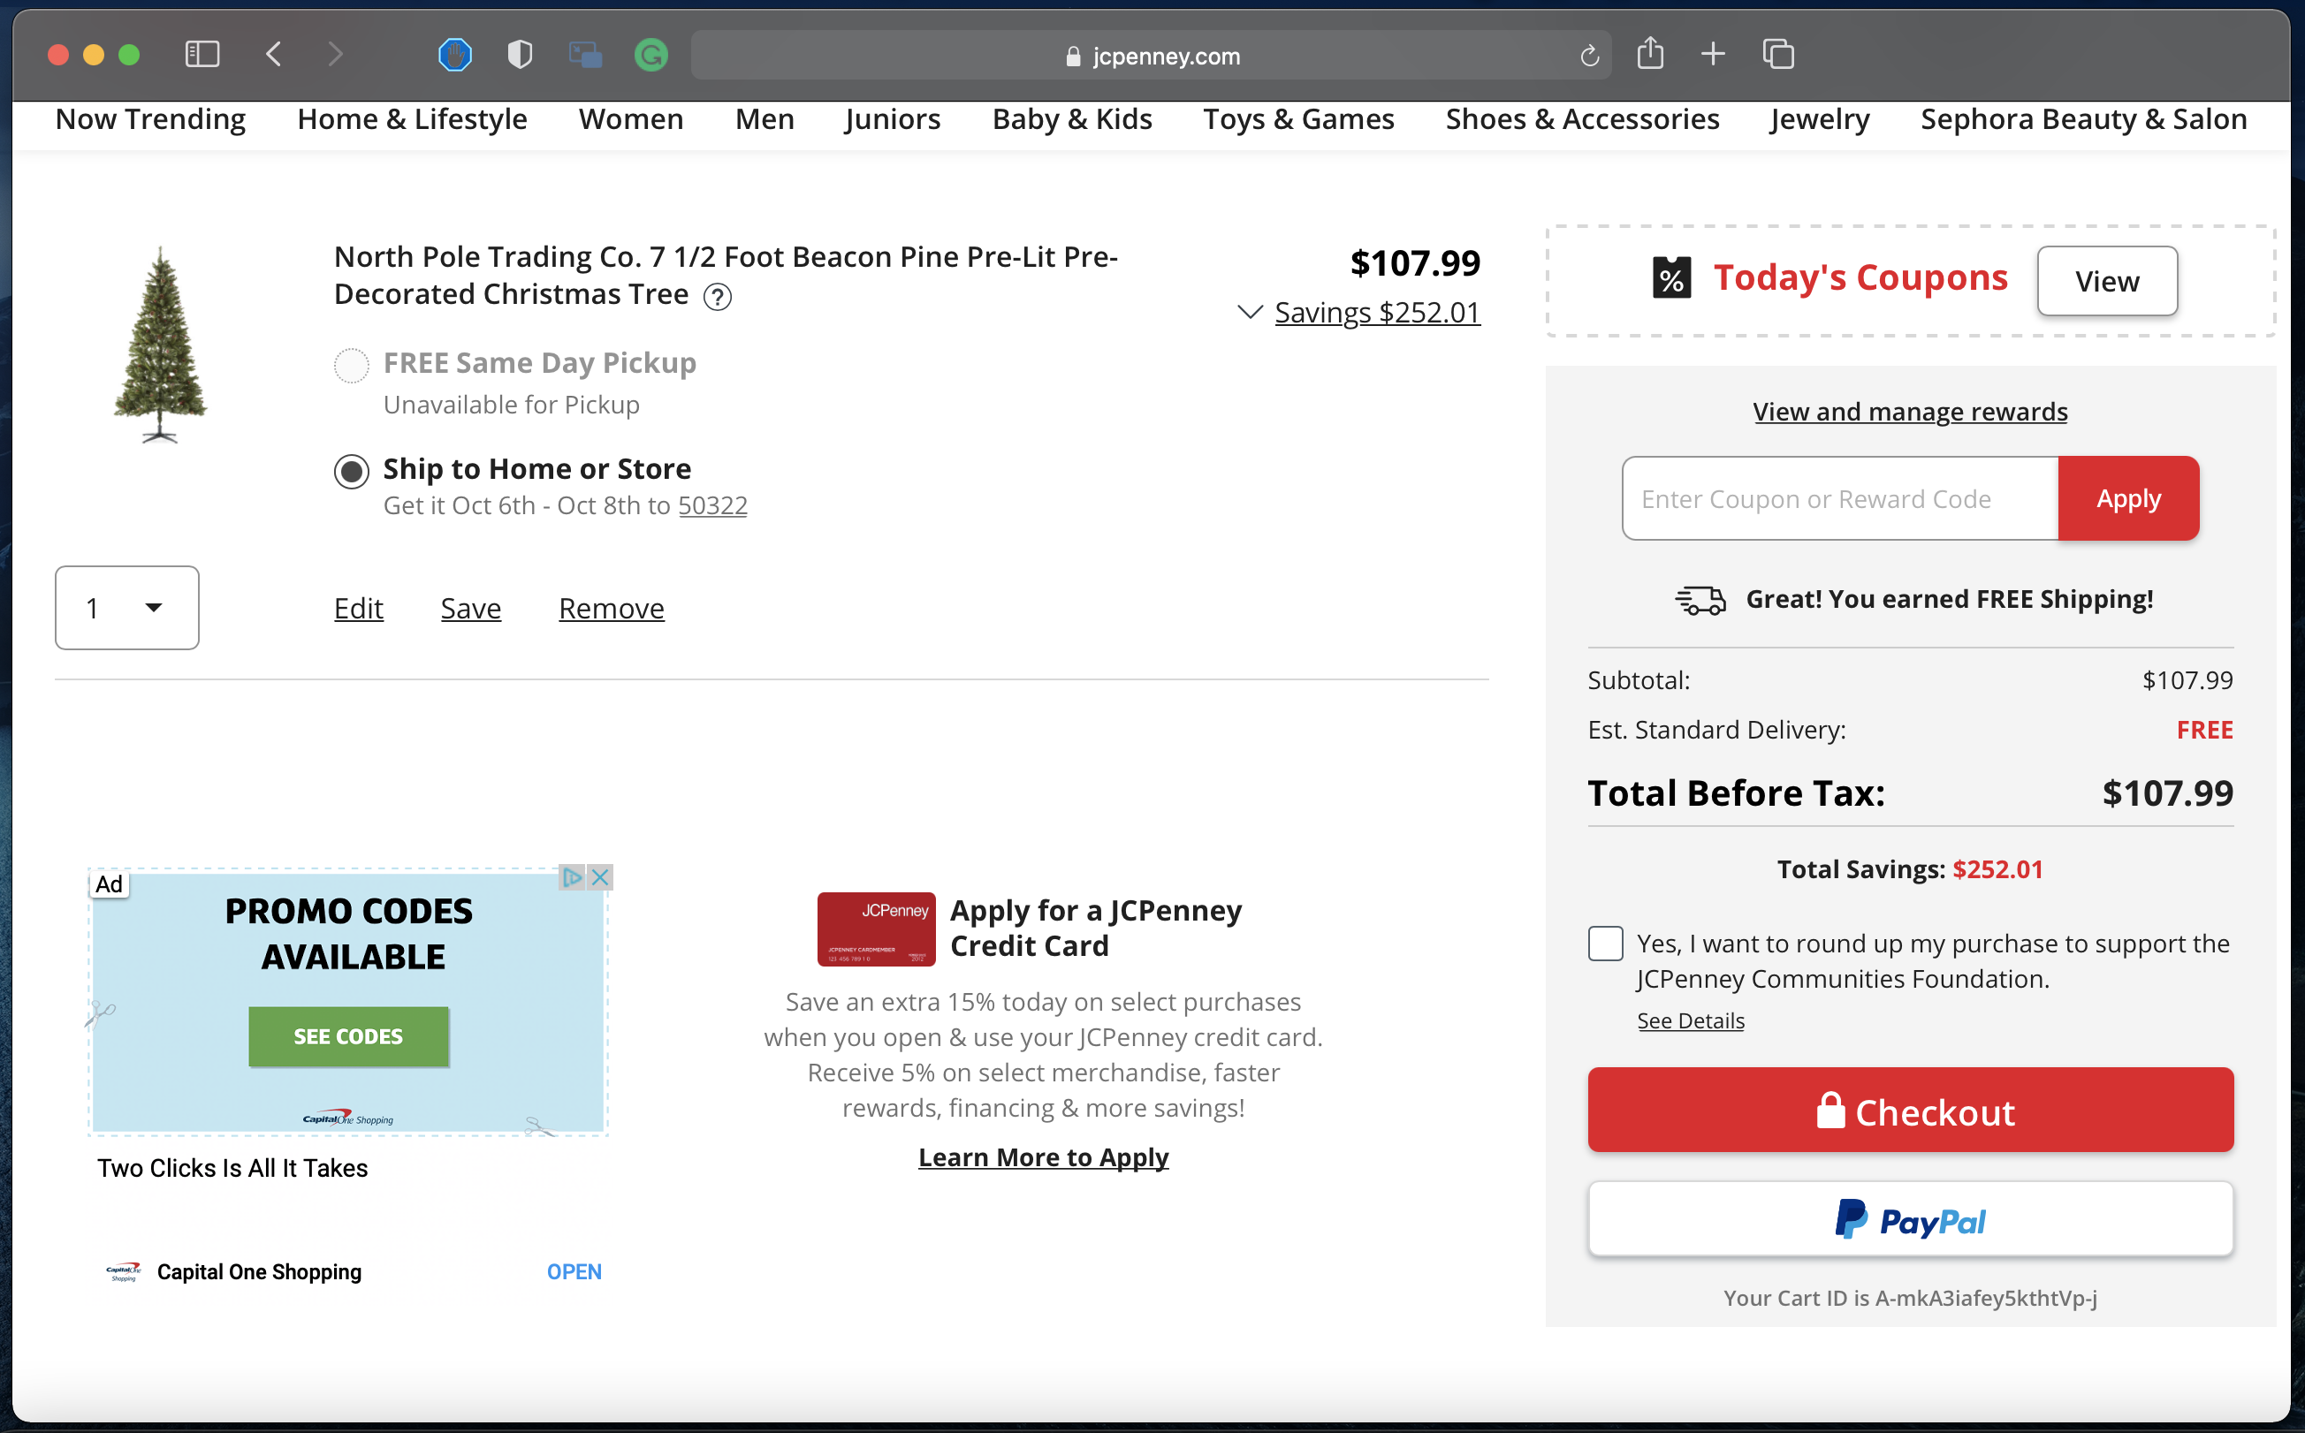Screen dimensions: 2305x1433
Task: Select Ship to Home or Store radio
Action: 352,471
